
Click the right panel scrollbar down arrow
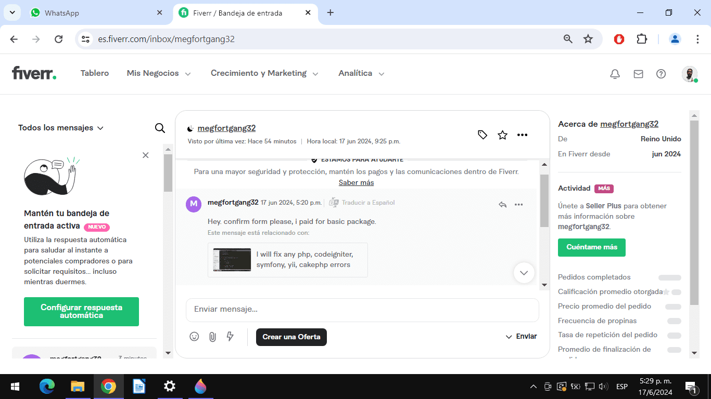[x=694, y=353]
